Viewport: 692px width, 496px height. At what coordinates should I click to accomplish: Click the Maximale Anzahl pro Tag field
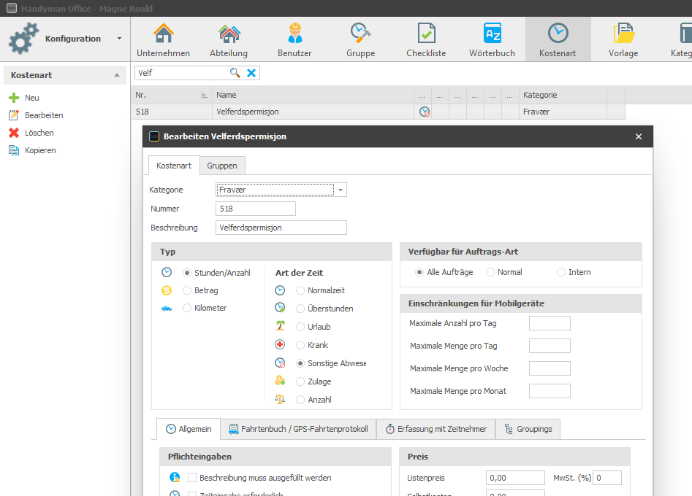[x=549, y=323]
